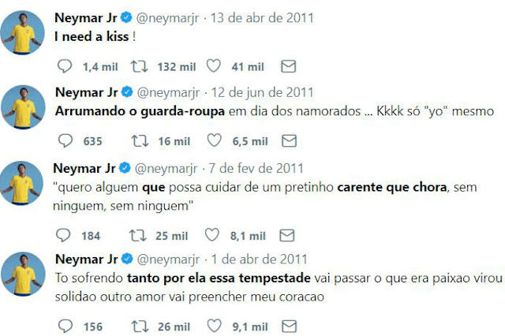Viewport: 505px width, 336px height.
Task: Like the tweet with 9,1 mil likes
Action: 214,326
